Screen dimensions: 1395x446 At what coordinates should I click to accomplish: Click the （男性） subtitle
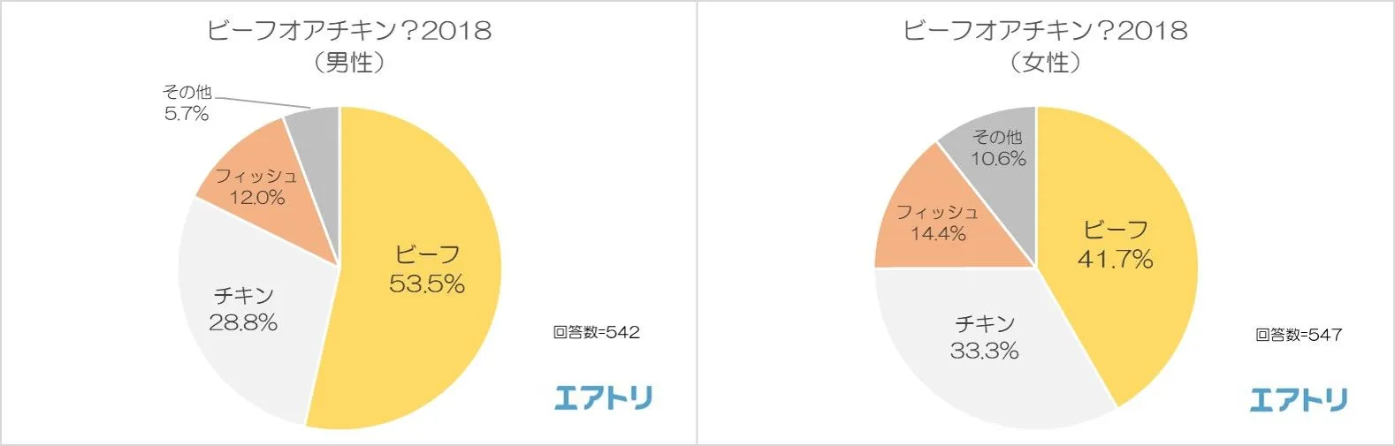tap(348, 63)
